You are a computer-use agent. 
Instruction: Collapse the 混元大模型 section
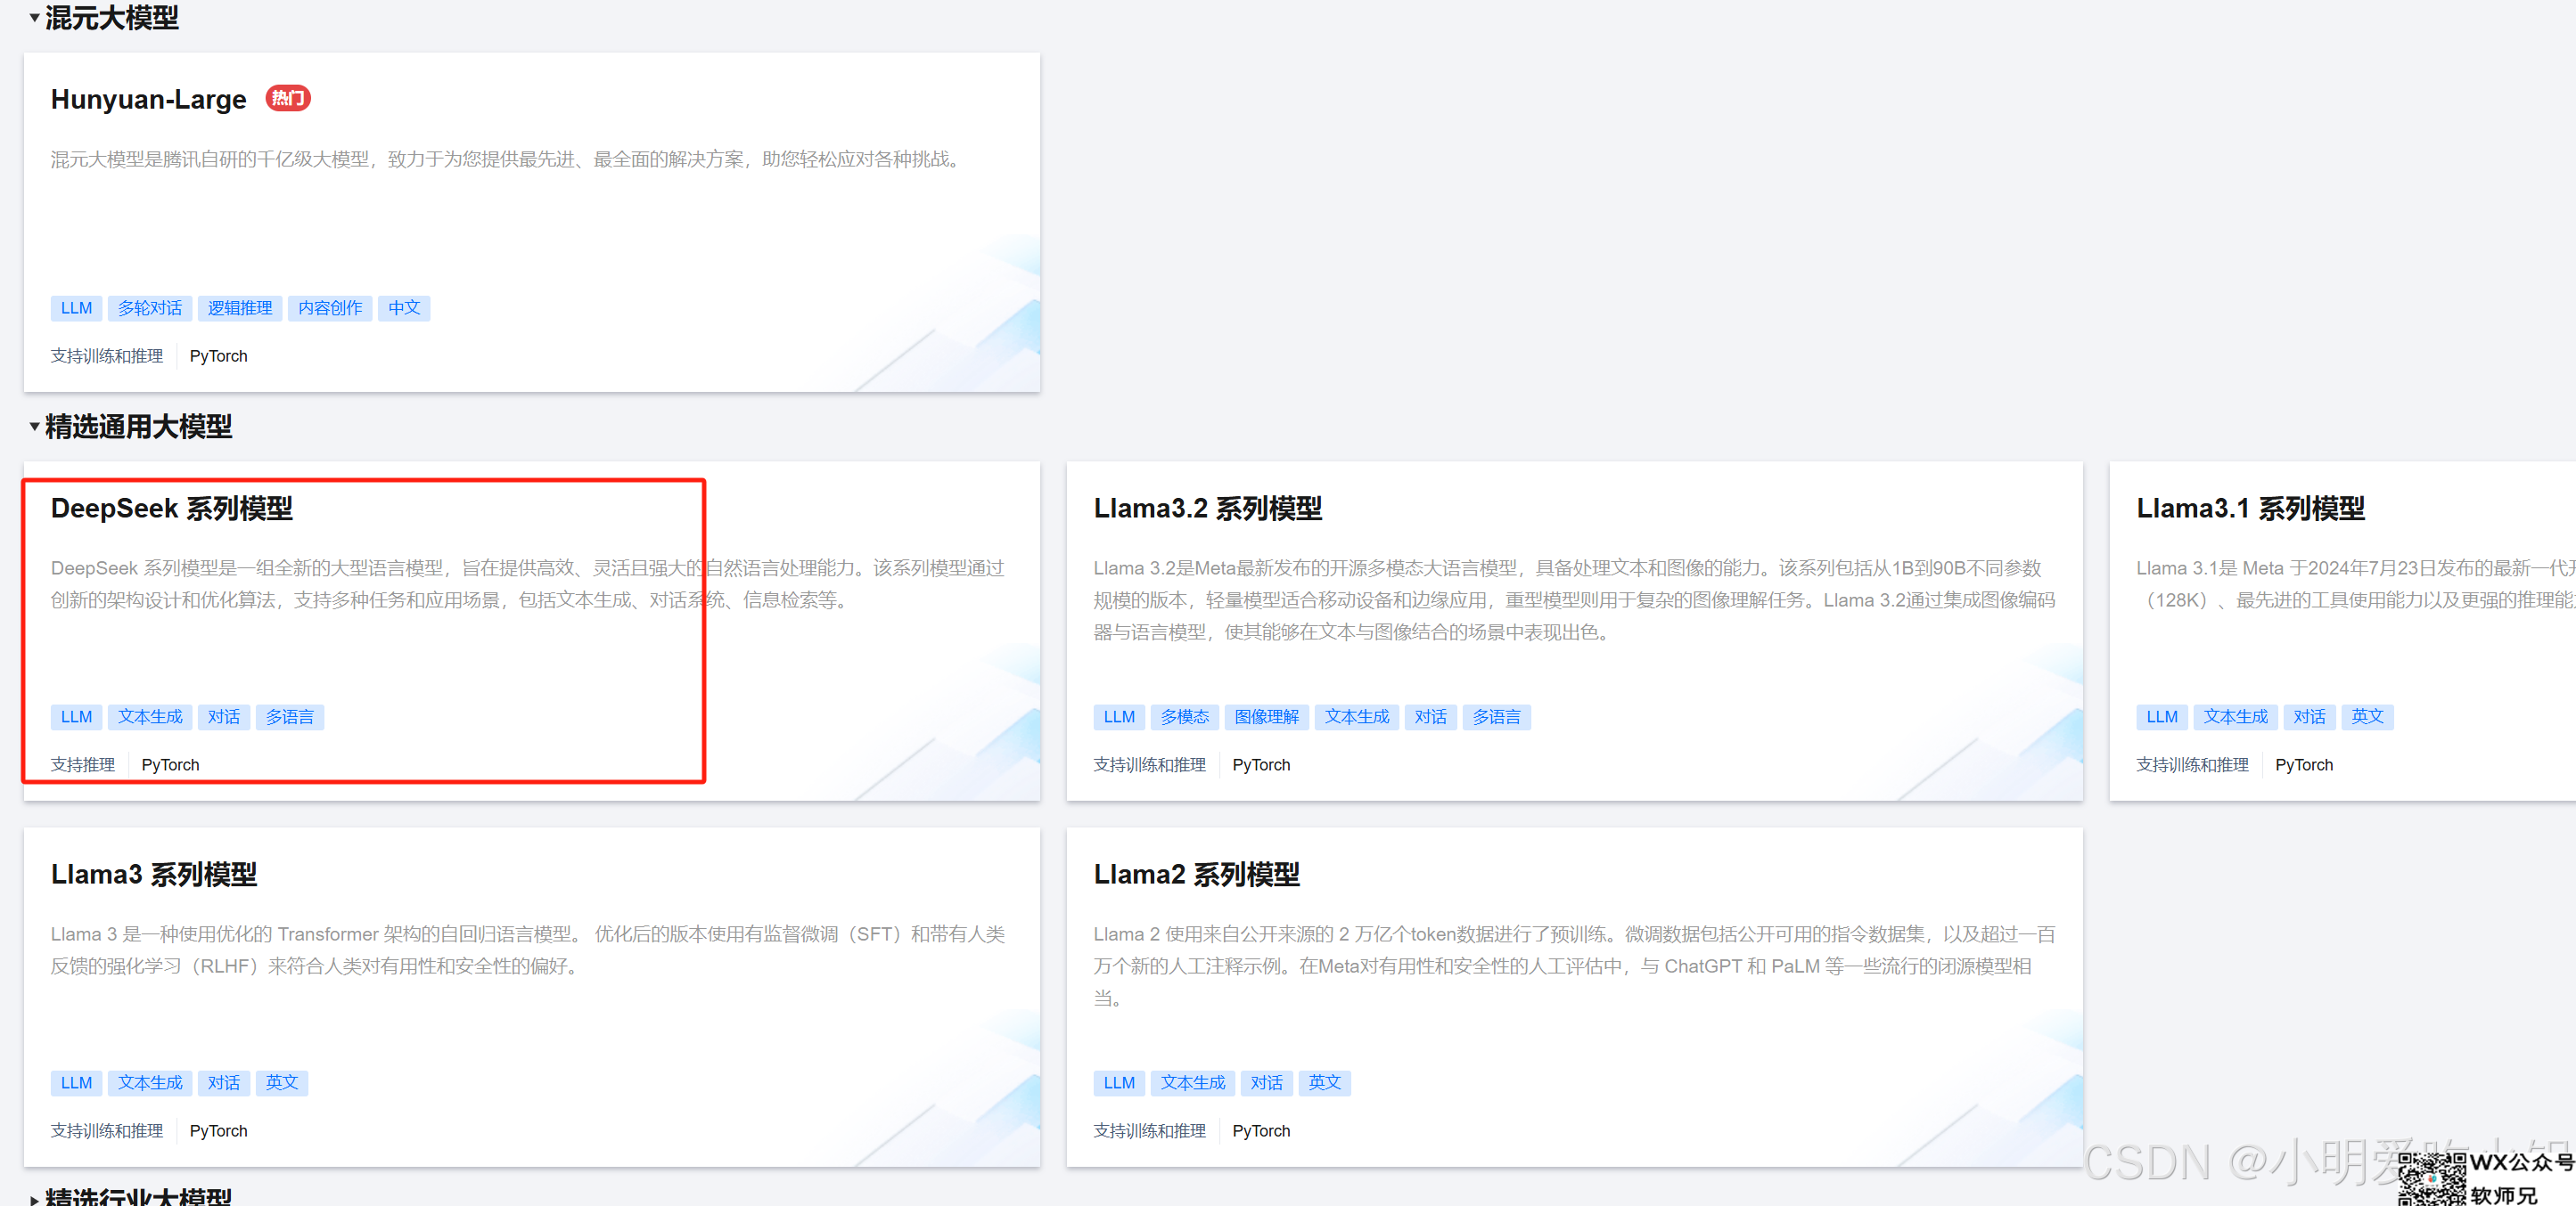[34, 17]
